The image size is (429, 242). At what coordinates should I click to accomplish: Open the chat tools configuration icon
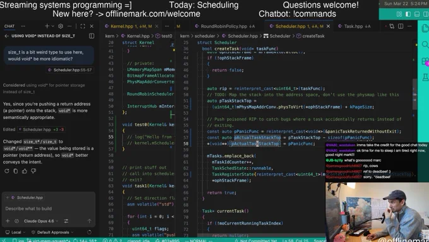coord(66,221)
